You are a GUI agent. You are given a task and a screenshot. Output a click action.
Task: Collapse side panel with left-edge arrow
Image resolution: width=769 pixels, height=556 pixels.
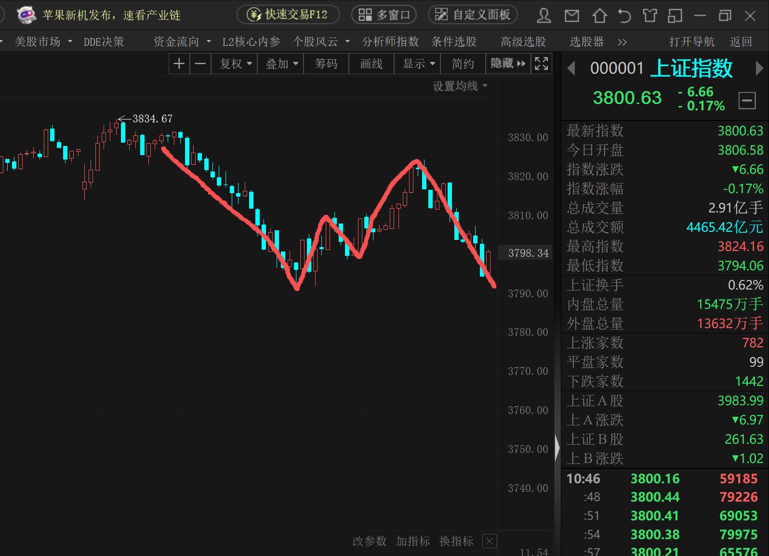(557, 449)
